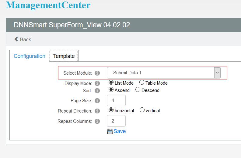
Task: Click the Sort label
Action: 87,91
